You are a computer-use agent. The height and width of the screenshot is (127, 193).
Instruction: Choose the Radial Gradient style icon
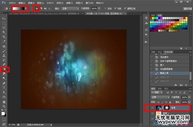37,9
